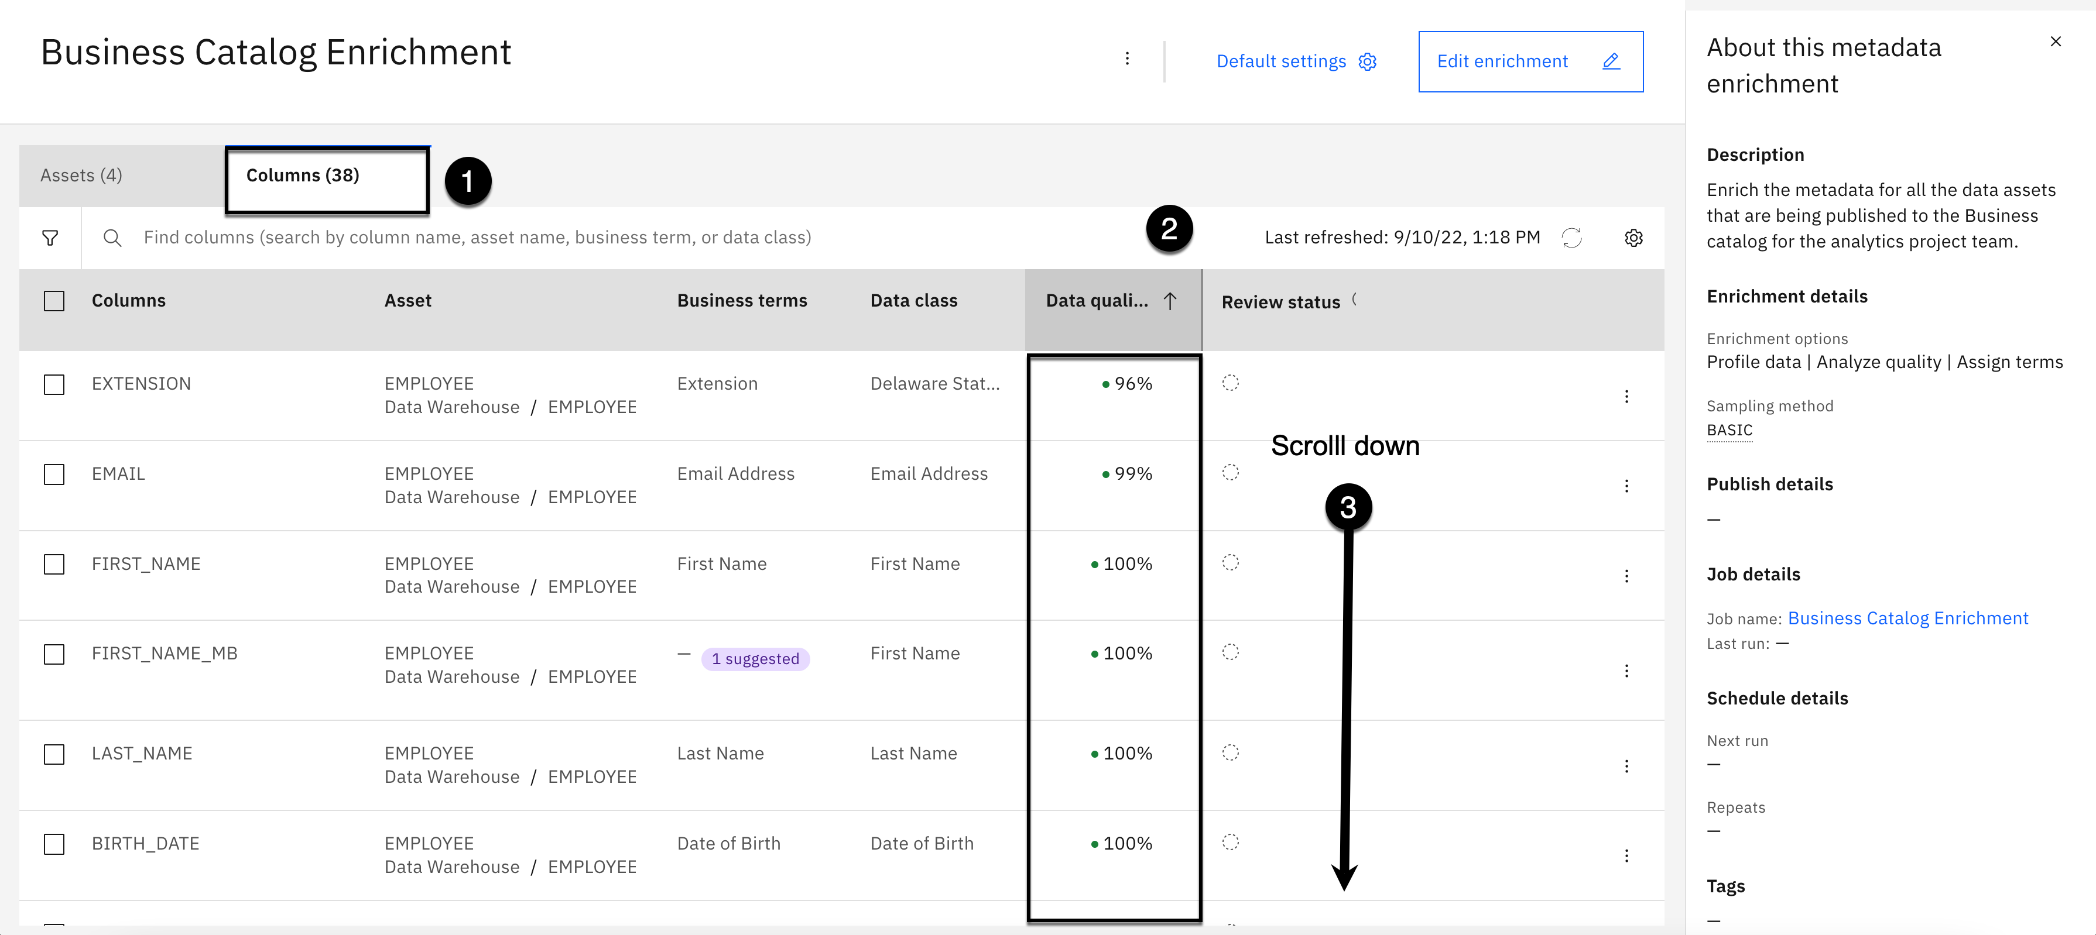The width and height of the screenshot is (2096, 935).
Task: Check the FIRST_NAME_MB row checkbox
Action: (54, 655)
